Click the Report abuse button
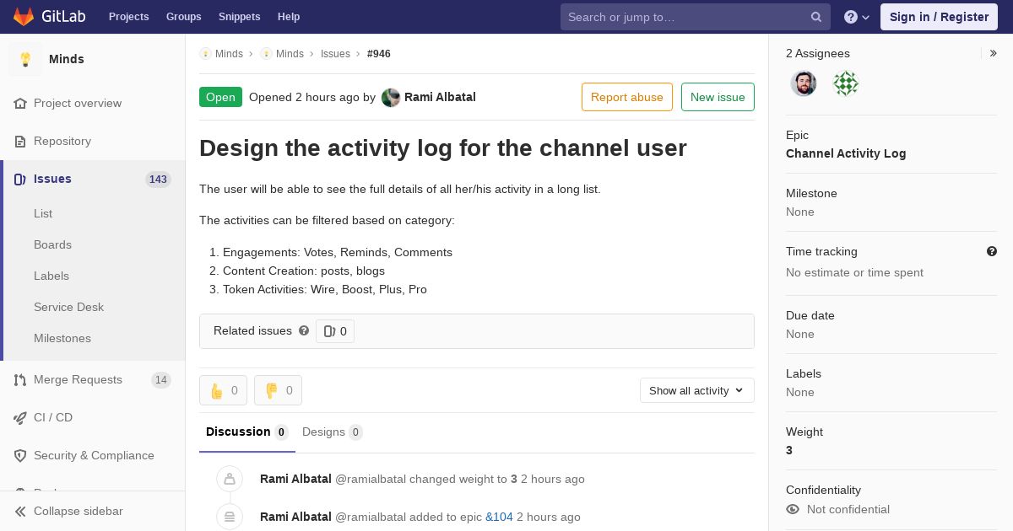Viewport: 1013px width, 531px height. coord(627,97)
